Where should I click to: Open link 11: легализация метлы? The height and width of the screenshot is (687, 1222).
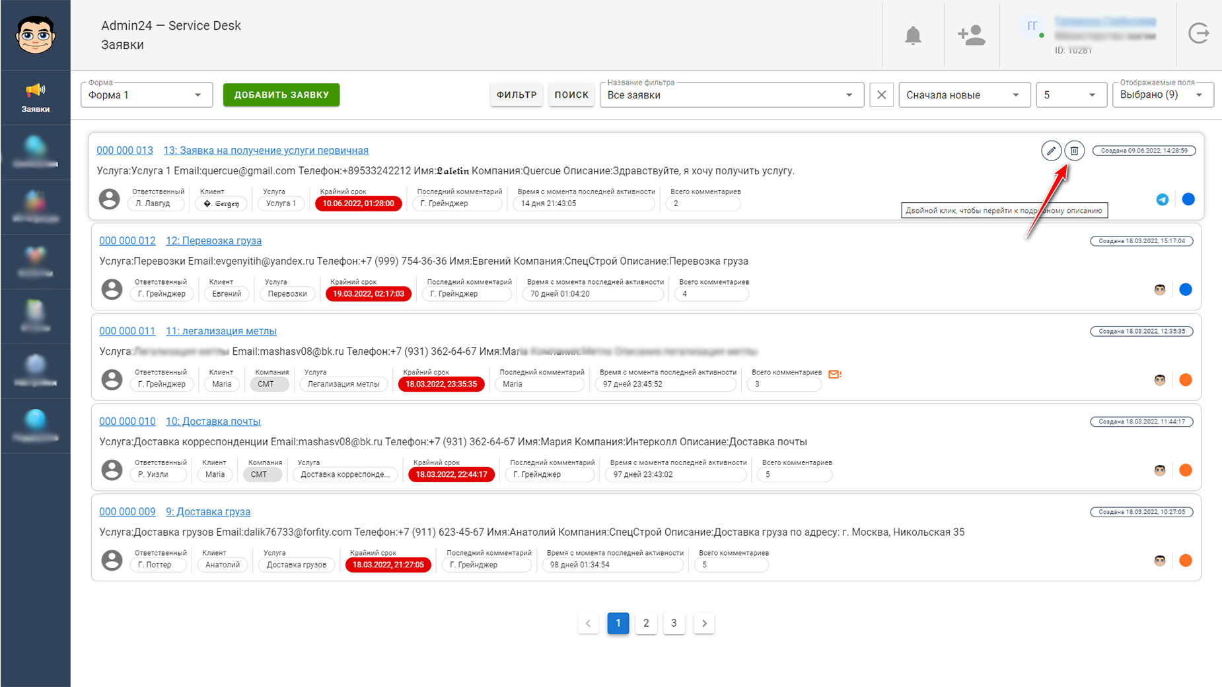[221, 332]
